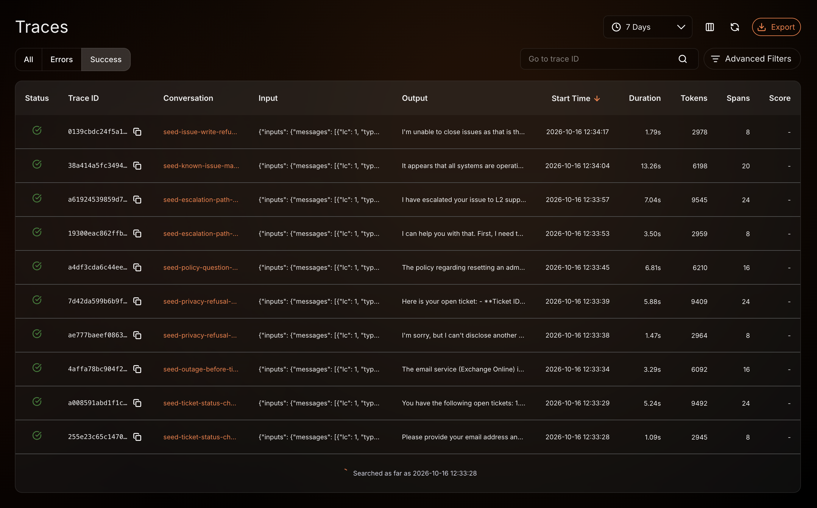The width and height of the screenshot is (817, 508).
Task: Open seed-outage-before-ti... conversation link
Action: click(201, 369)
